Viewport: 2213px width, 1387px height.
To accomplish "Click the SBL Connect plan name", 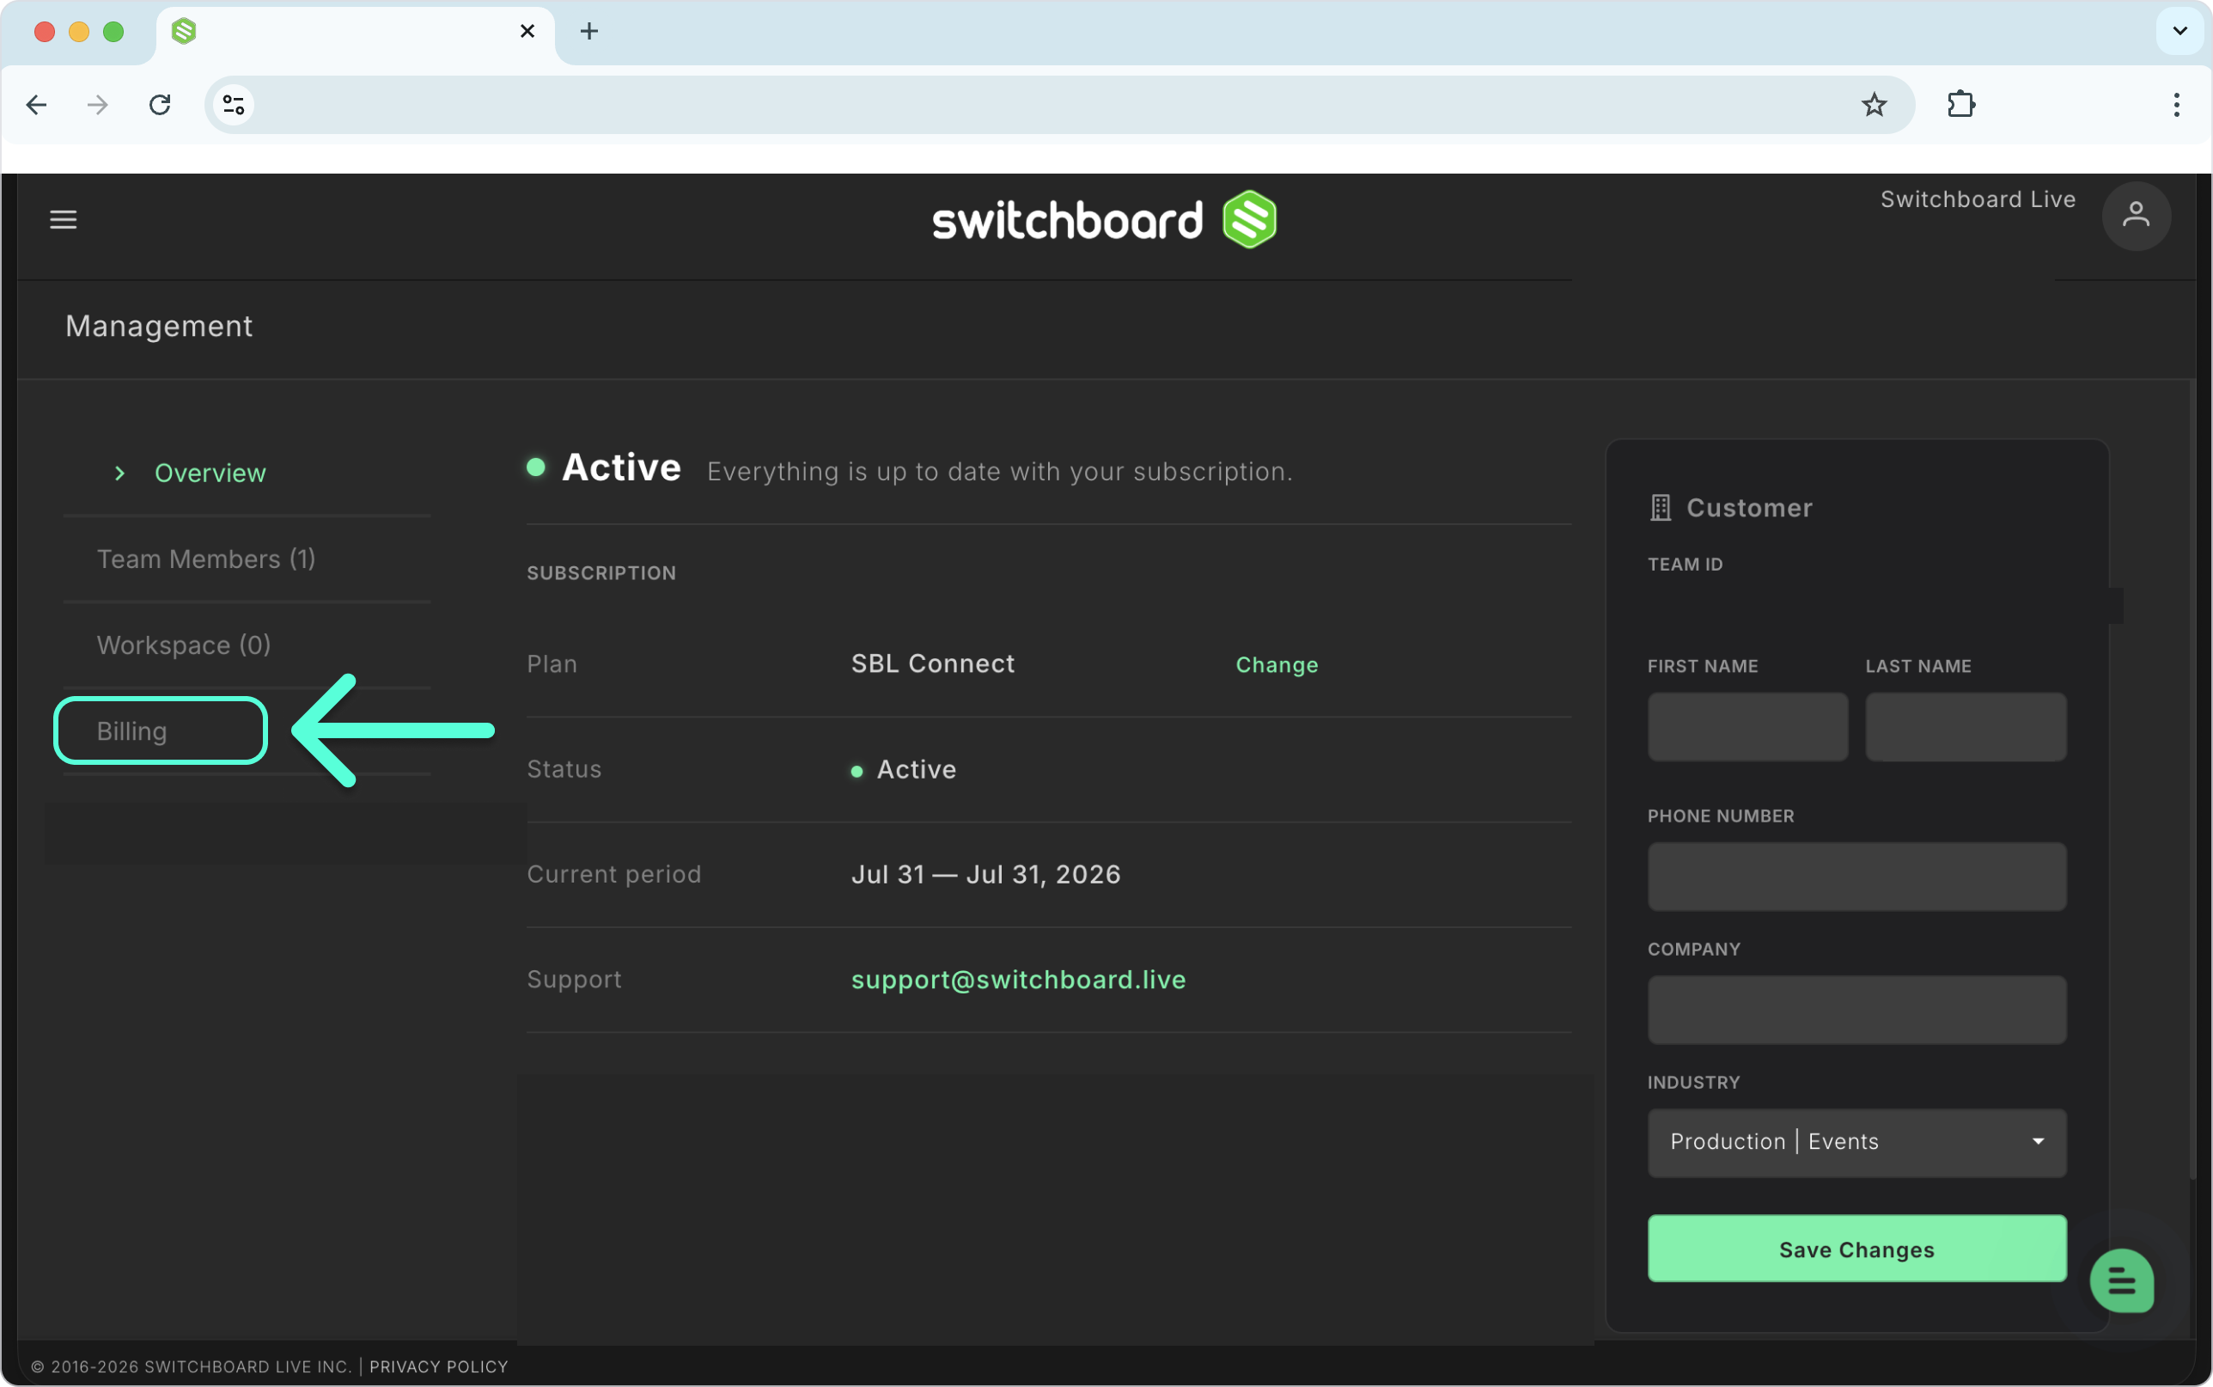I will pyautogui.click(x=932, y=663).
